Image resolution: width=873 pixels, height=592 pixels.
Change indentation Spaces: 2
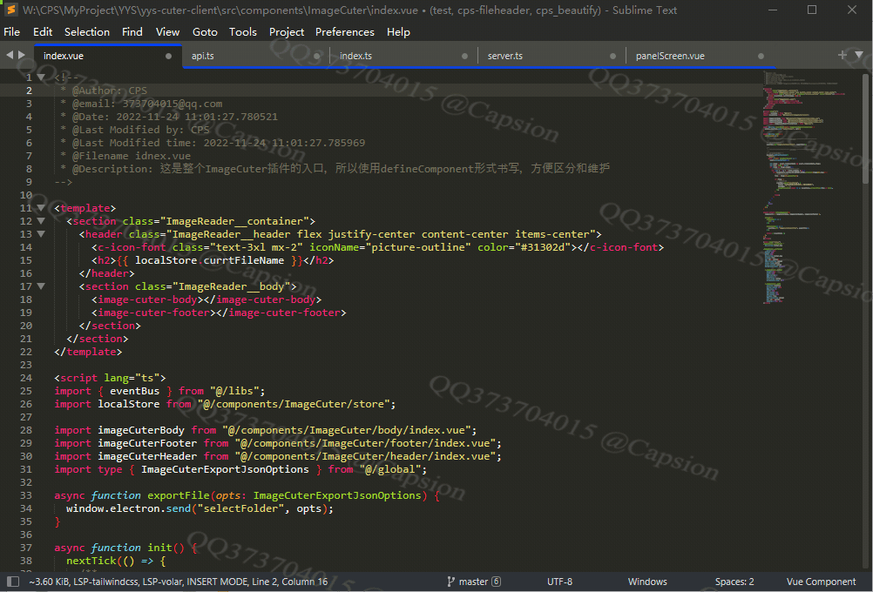[x=734, y=582]
